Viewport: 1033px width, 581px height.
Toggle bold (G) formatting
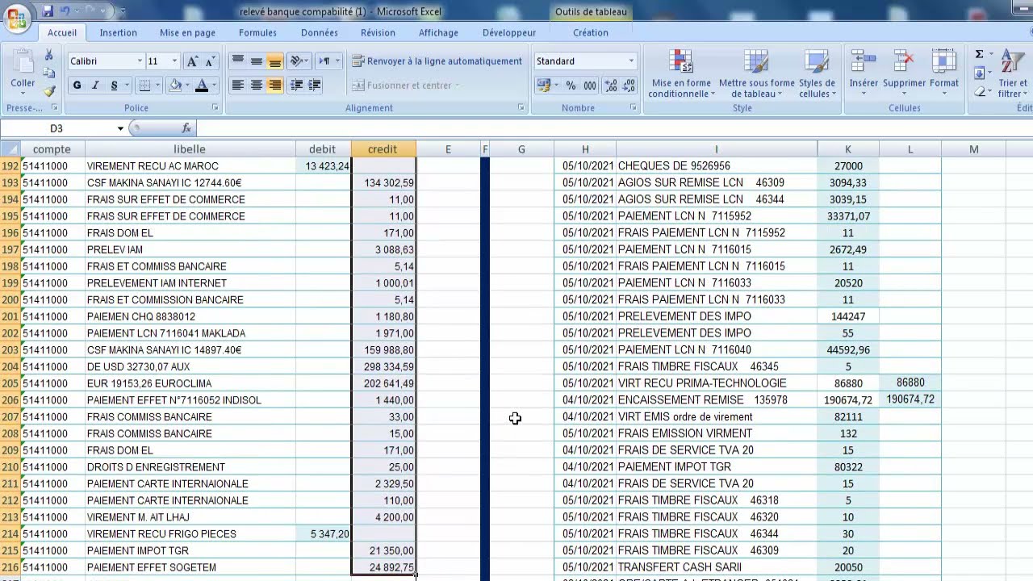tap(77, 86)
